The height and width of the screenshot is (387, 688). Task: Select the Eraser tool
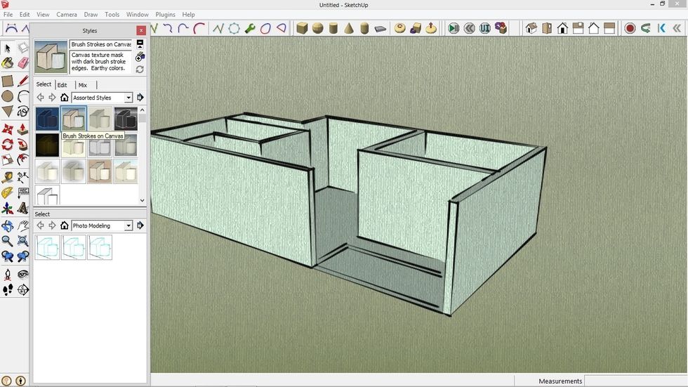23,63
